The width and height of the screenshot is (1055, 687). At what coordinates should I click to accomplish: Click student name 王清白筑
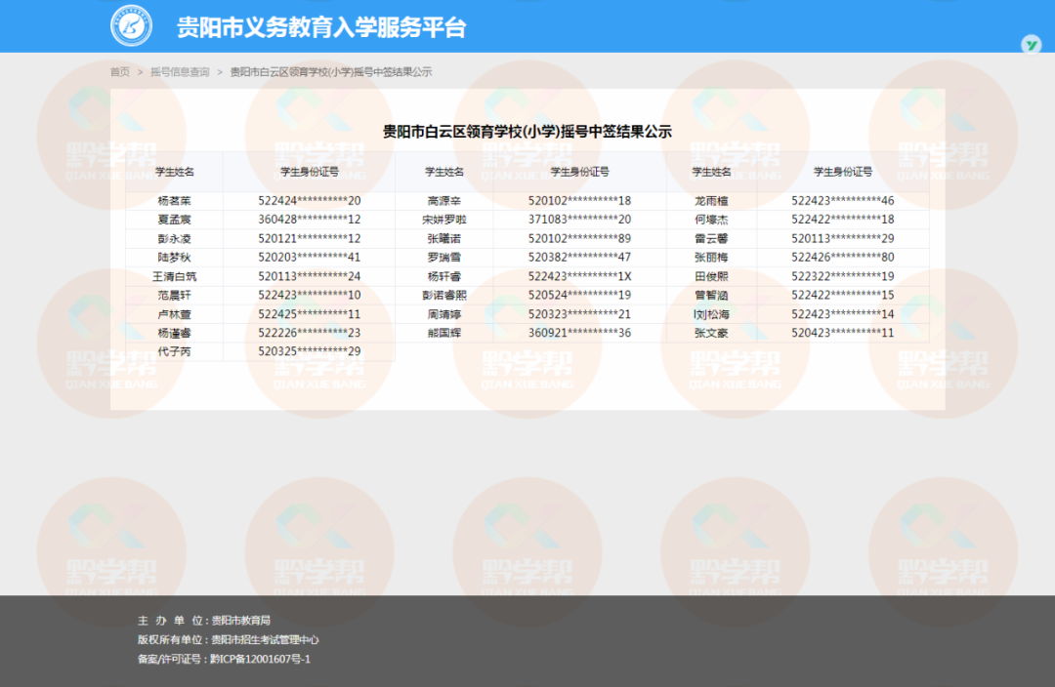[x=174, y=276]
